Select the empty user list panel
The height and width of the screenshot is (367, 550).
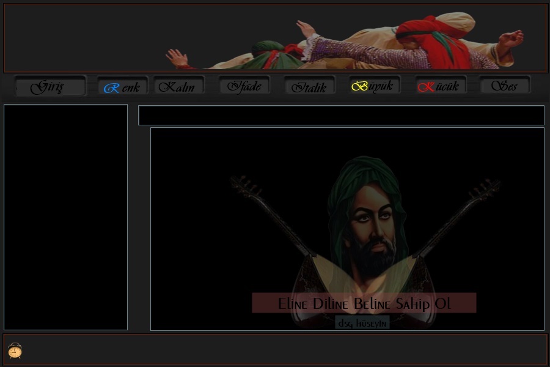point(65,217)
